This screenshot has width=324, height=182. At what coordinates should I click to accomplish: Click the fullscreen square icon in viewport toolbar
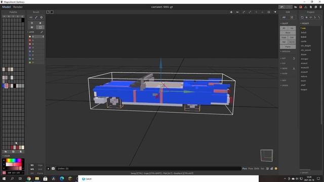tap(269, 12)
